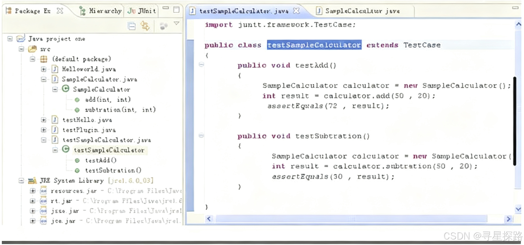Expand the jce.jar node

point(33,221)
